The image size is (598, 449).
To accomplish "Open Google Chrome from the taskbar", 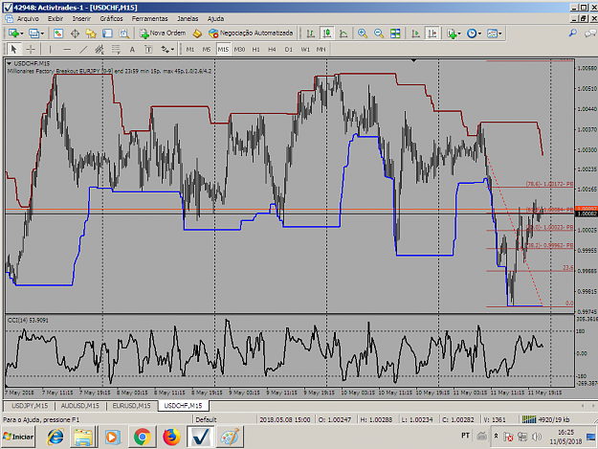I will point(142,437).
